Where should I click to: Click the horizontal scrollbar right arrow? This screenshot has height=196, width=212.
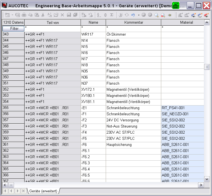pos(201,185)
